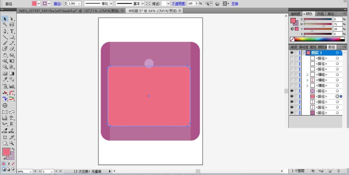Select the Type tool
Viewport: 349px width, 175px height.
click(12, 31)
